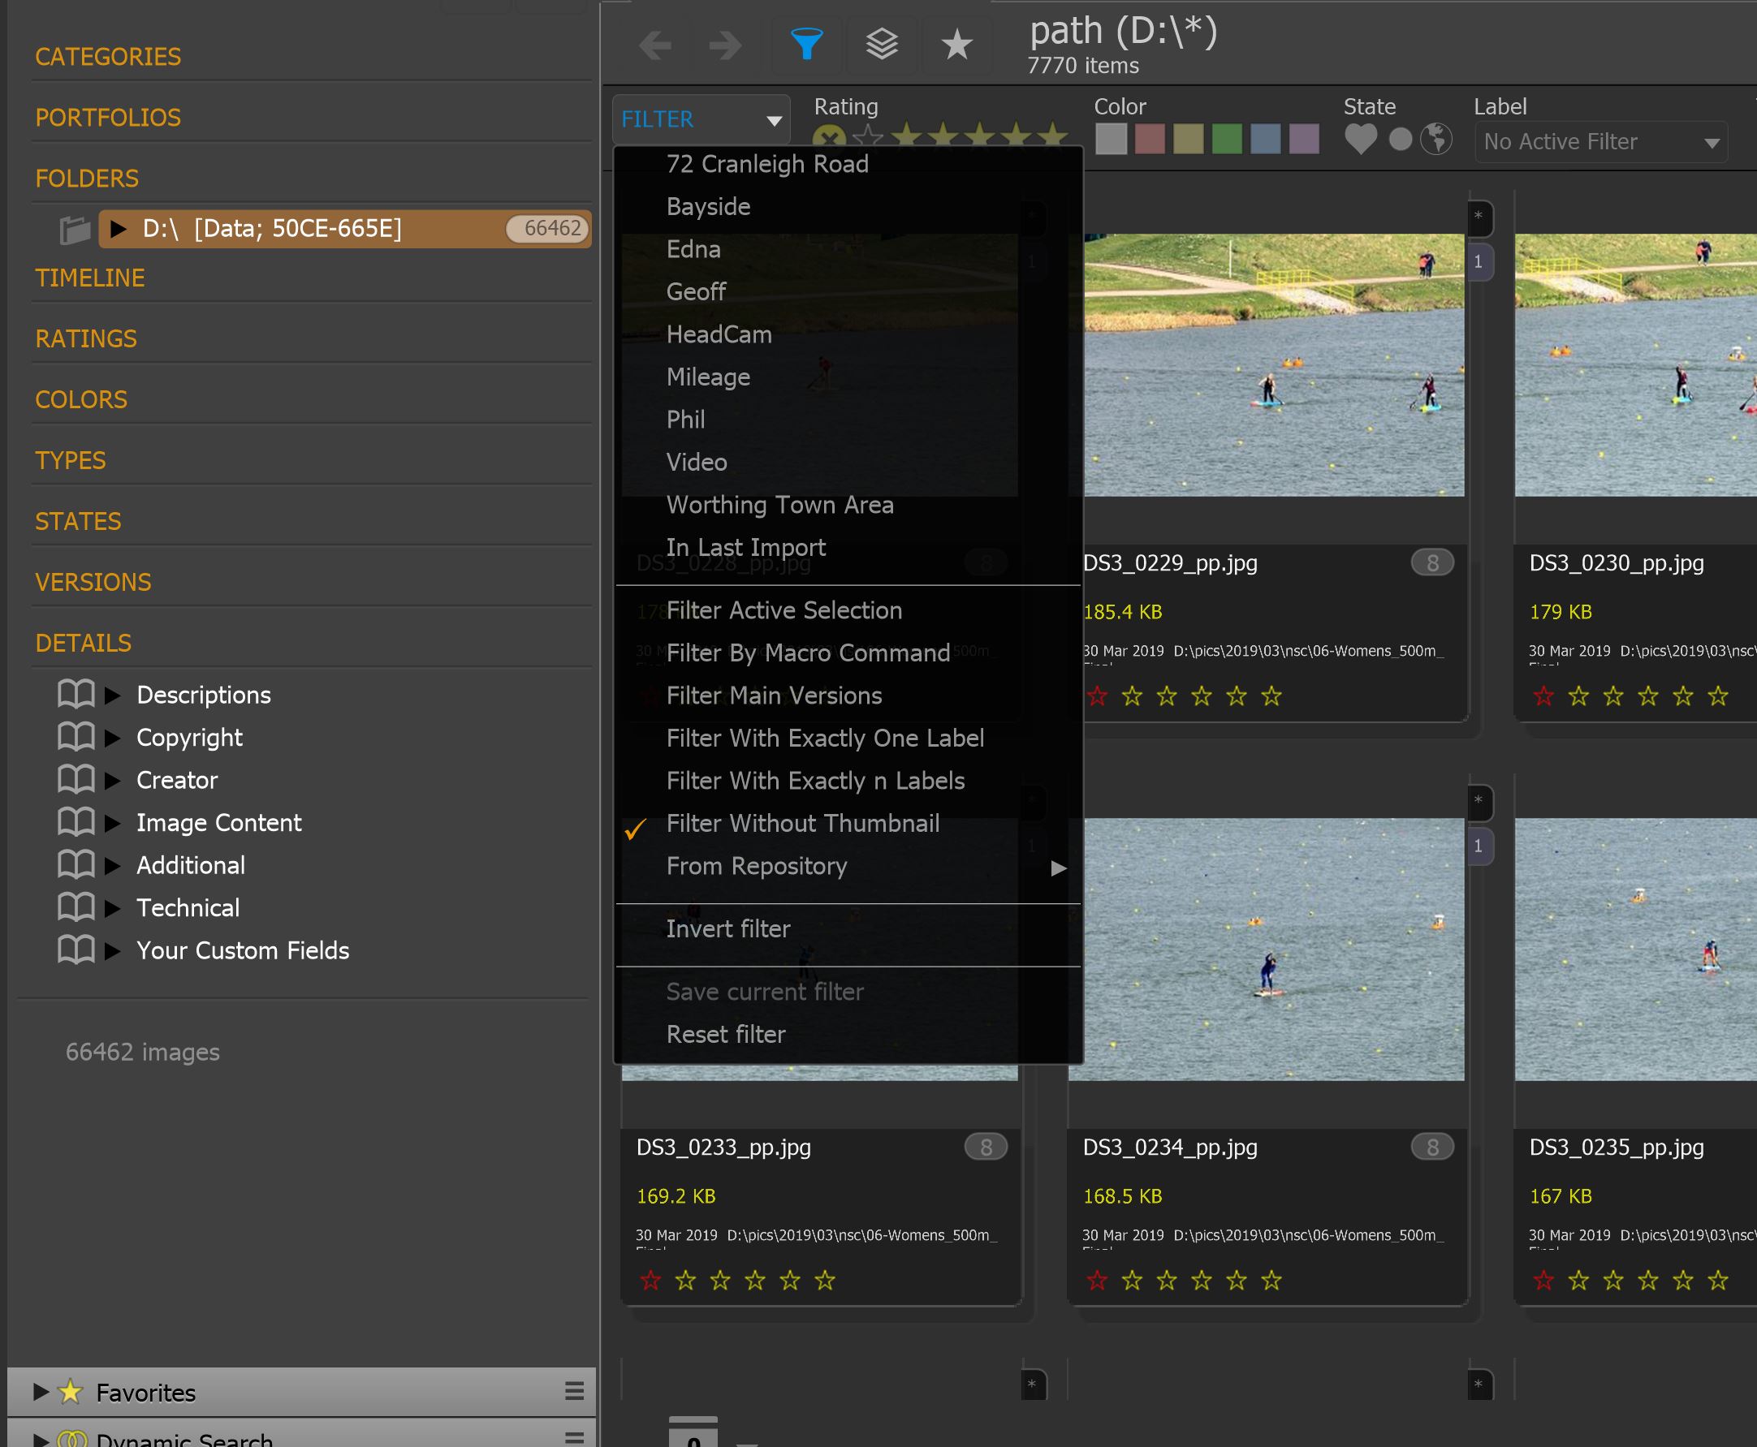This screenshot has height=1447, width=1757.
Task: Click the book icon beside Copyright
Action: click(76, 737)
